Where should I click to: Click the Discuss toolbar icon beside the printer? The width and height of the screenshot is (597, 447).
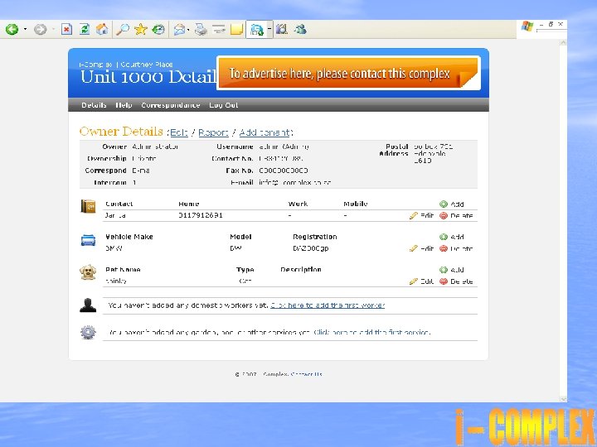tap(219, 29)
